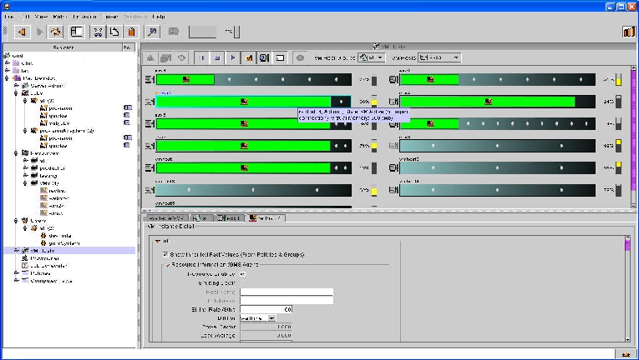The height and width of the screenshot is (360, 639).
Task: Click the Pause VM icon in VM toolbar
Action: [x=201, y=57]
